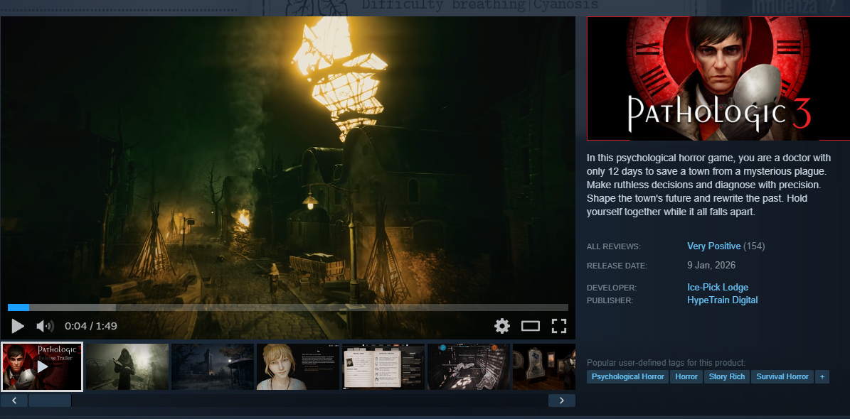This screenshot has width=850, height=419.
Task: Open the blonde woman screenshot thumbnail
Action: [x=297, y=366]
